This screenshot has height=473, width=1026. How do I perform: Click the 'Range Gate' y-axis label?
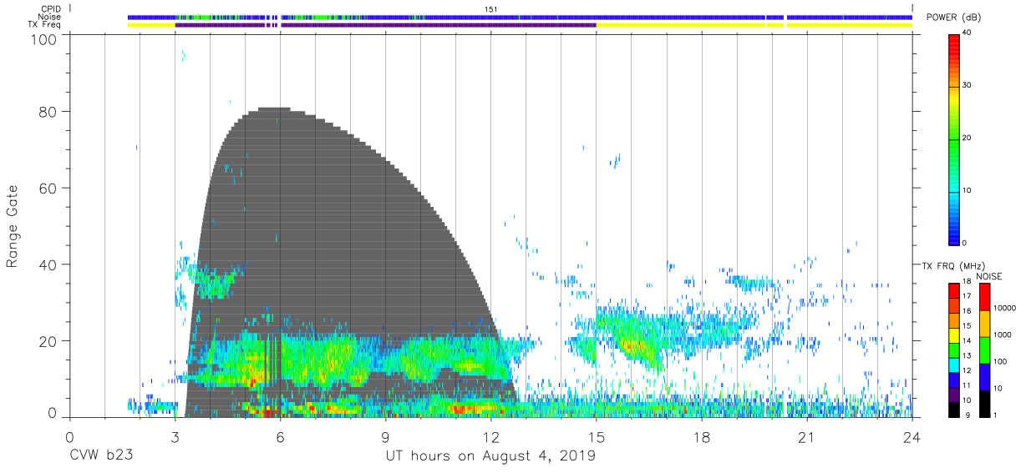point(13,226)
